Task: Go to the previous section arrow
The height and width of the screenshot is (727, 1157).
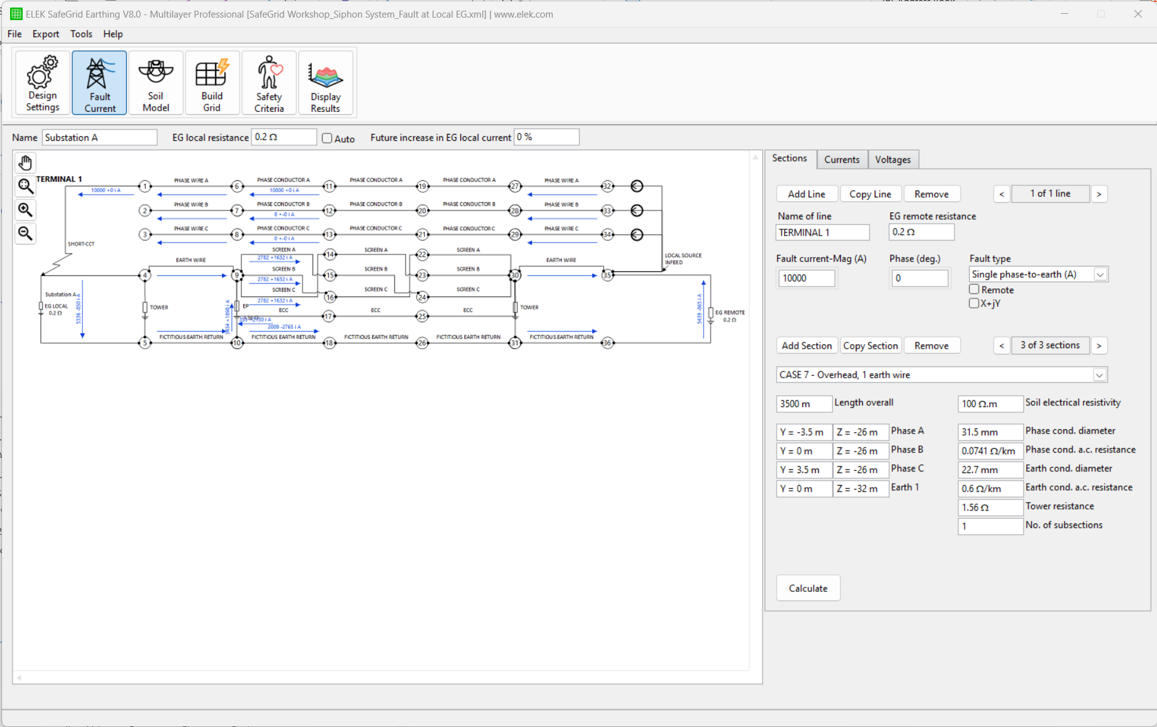Action: (1002, 346)
